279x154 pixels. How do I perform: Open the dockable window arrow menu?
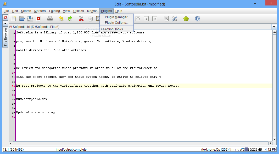pyautogui.click(x=5, y=23)
